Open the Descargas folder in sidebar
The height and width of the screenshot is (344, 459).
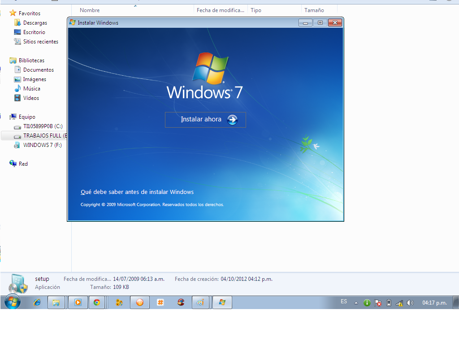point(35,23)
